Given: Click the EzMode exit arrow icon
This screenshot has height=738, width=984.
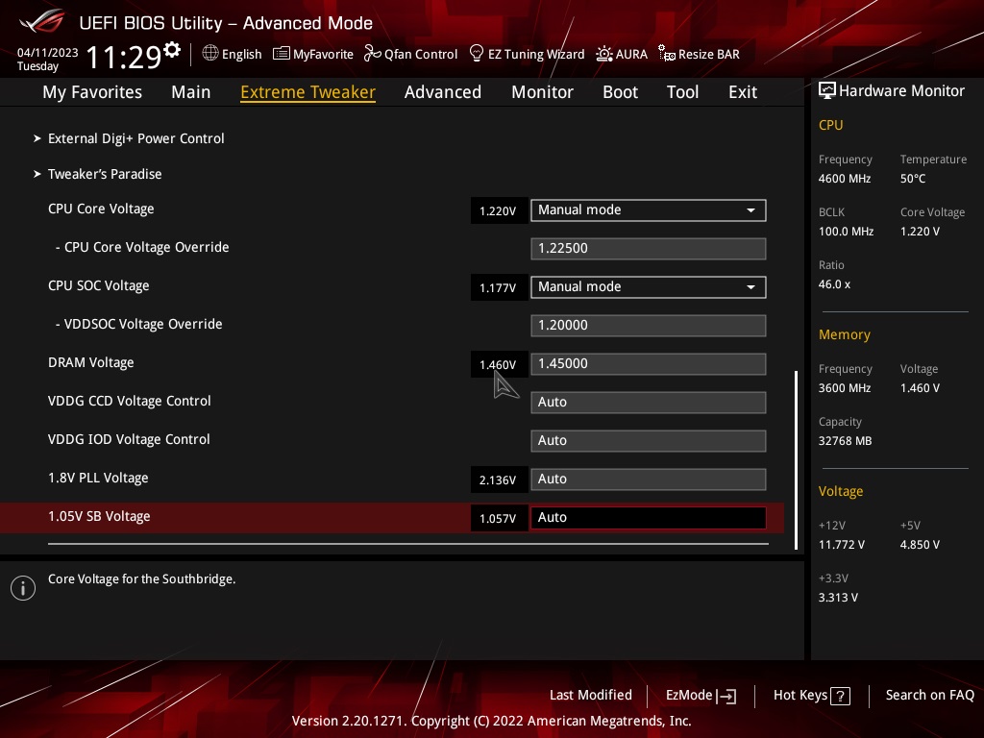Looking at the screenshot, I should (x=726, y=696).
